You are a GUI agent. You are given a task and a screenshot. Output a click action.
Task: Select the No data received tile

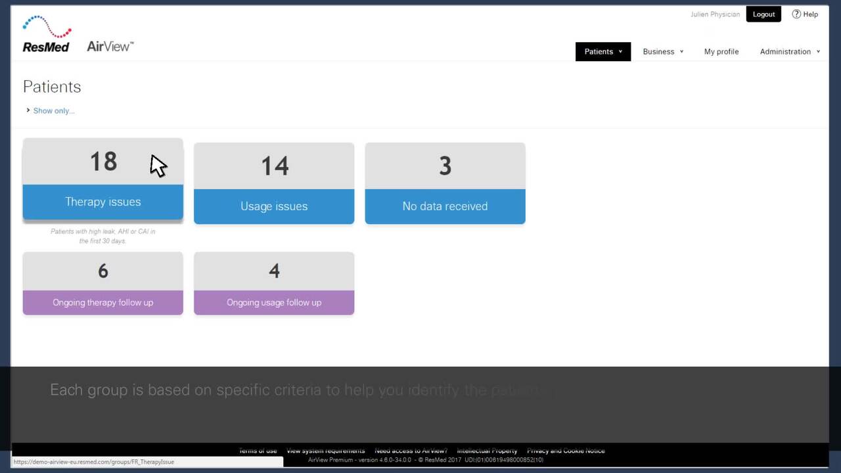pos(445,183)
